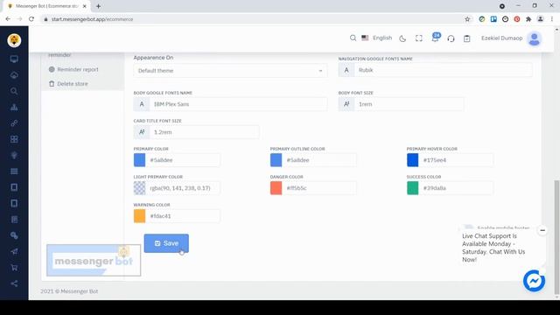Open notifications with the 24 badge

(436, 38)
